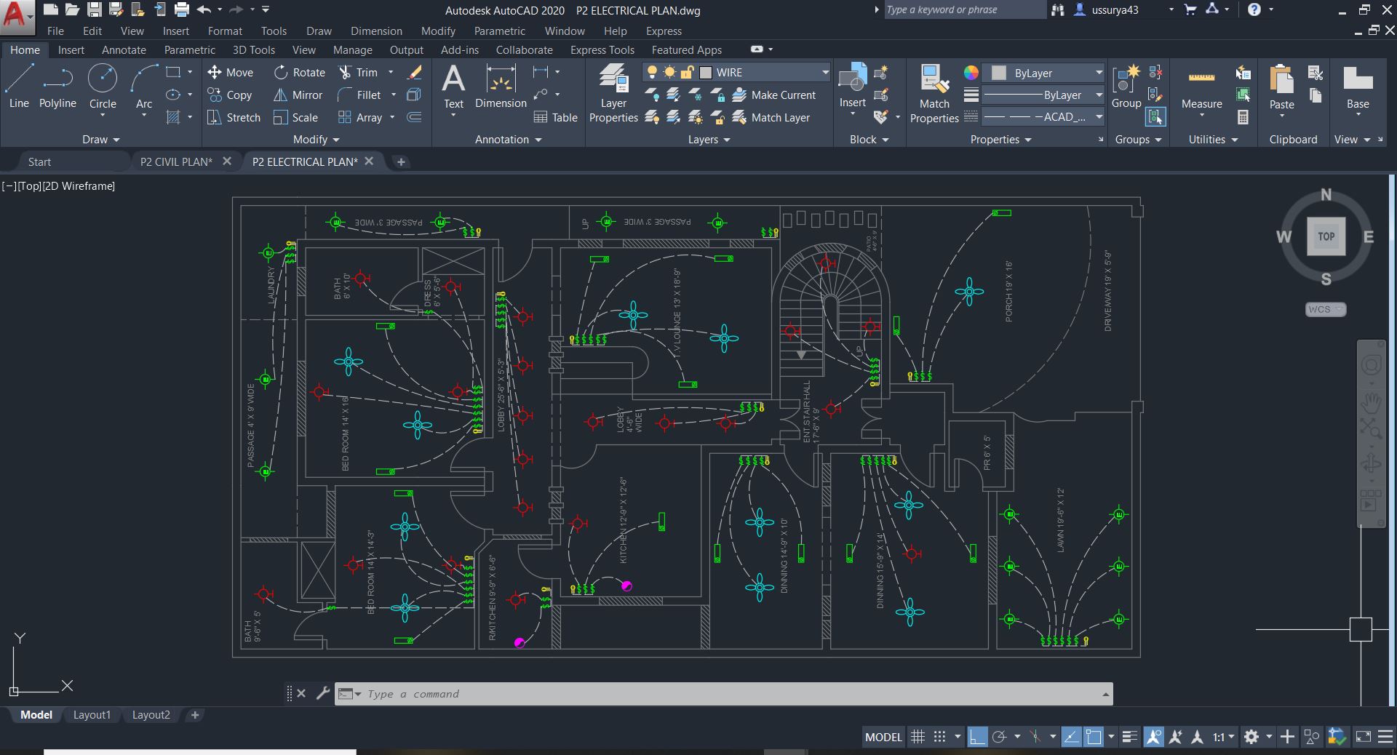Screen dimensions: 1397x755
Task: Toggle the layer on/off lightbulb
Action: point(652,72)
